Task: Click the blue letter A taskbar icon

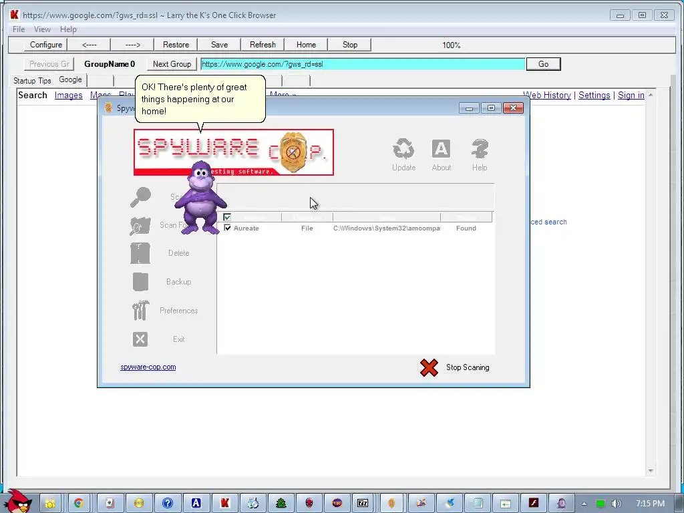Action: pos(196,503)
